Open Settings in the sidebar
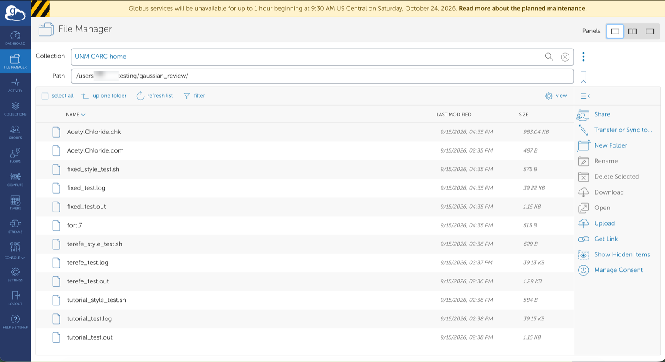Screen dimensions: 665x362 [x=15, y=274]
